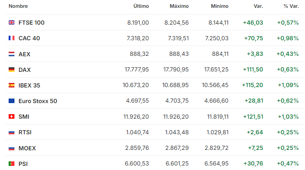The image size is (305, 170).
Task: Click the Netherlands flag icon beside AEX
Action: click(12, 54)
